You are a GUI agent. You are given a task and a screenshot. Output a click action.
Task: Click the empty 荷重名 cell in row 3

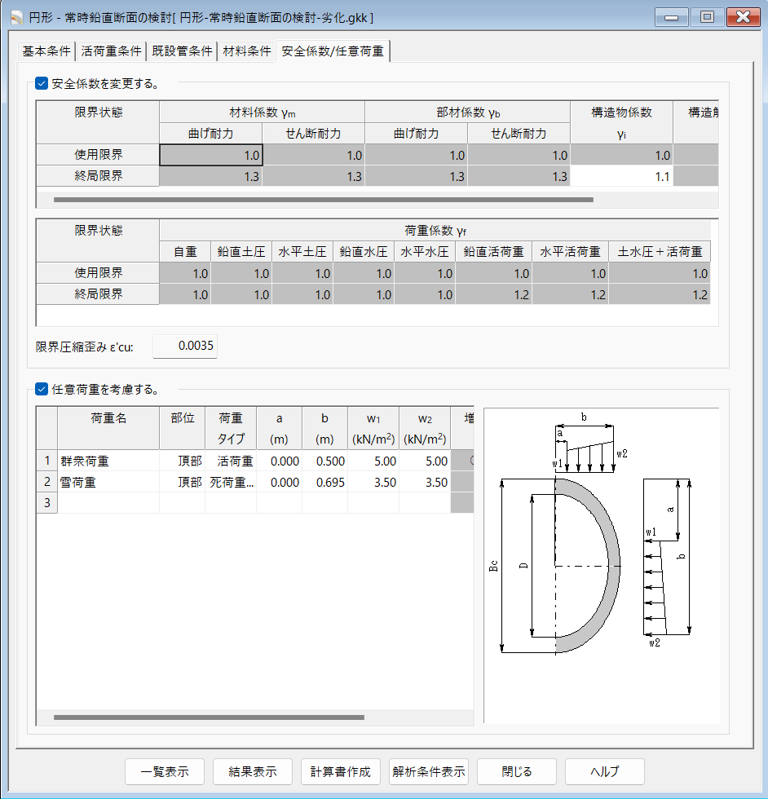point(108,503)
